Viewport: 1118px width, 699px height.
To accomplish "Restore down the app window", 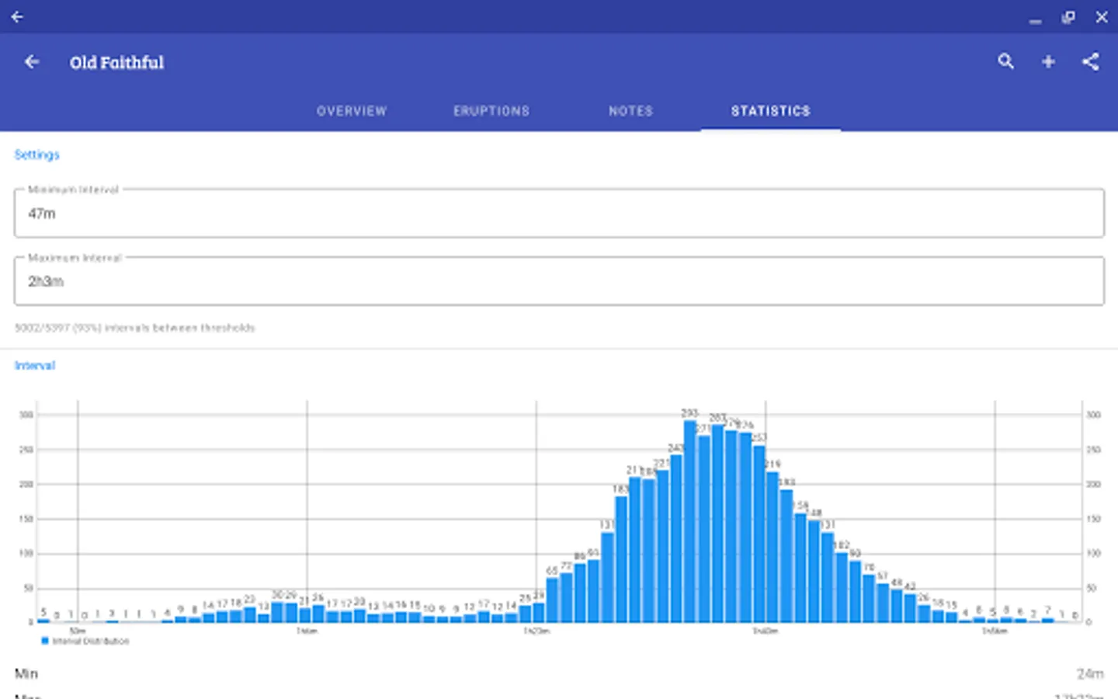I will click(x=1068, y=17).
